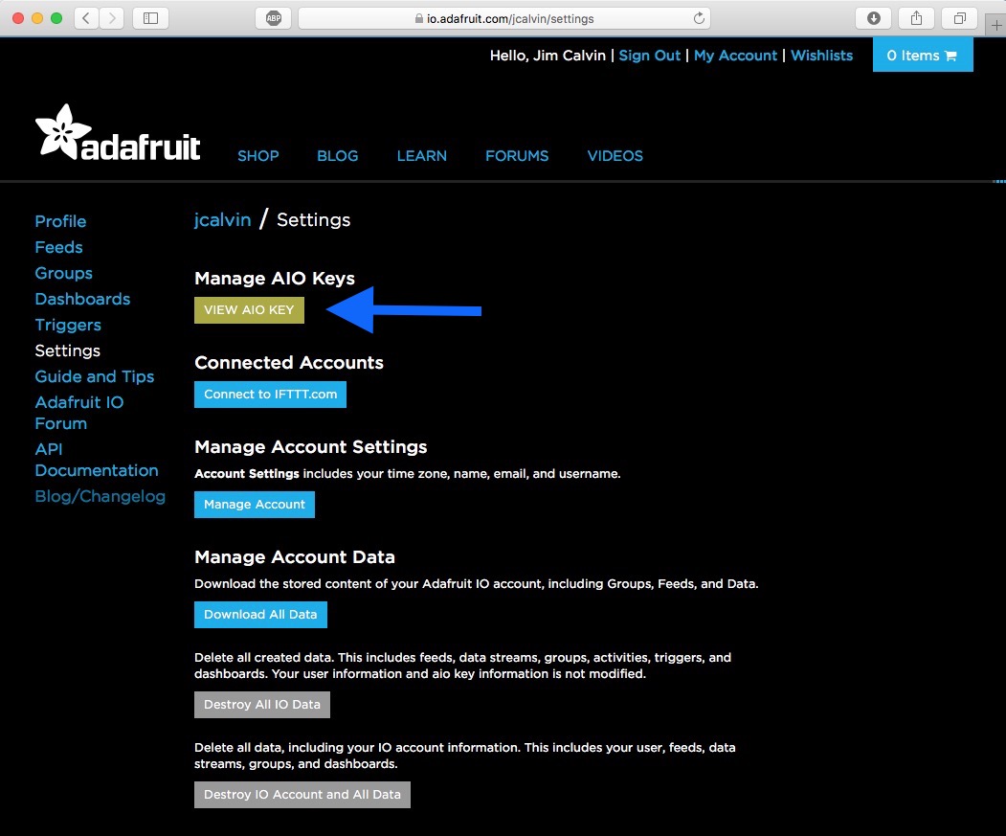Click the 'Connected Accounts' heading
Viewport: 1006px width, 836px height.
tap(289, 363)
